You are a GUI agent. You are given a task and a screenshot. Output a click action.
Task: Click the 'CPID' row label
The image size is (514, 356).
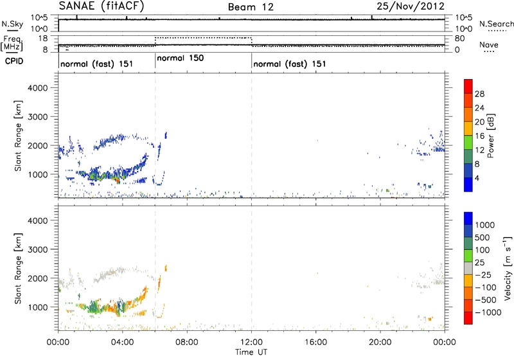coord(14,61)
